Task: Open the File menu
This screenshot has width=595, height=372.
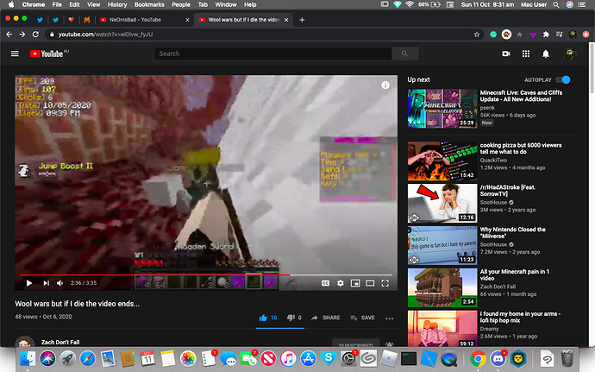Action: 57,4
